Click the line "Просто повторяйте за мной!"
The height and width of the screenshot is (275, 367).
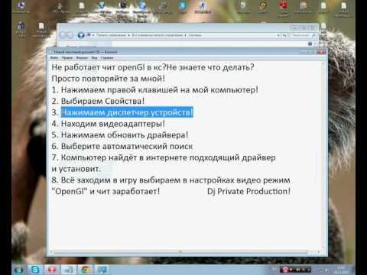[109, 79]
